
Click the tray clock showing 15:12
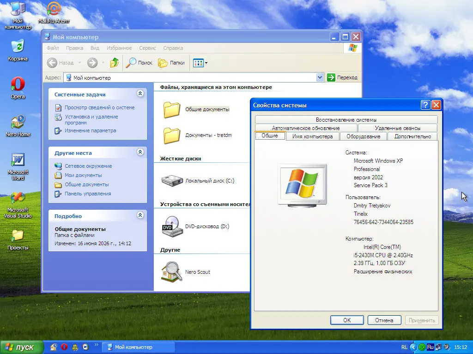click(x=461, y=347)
